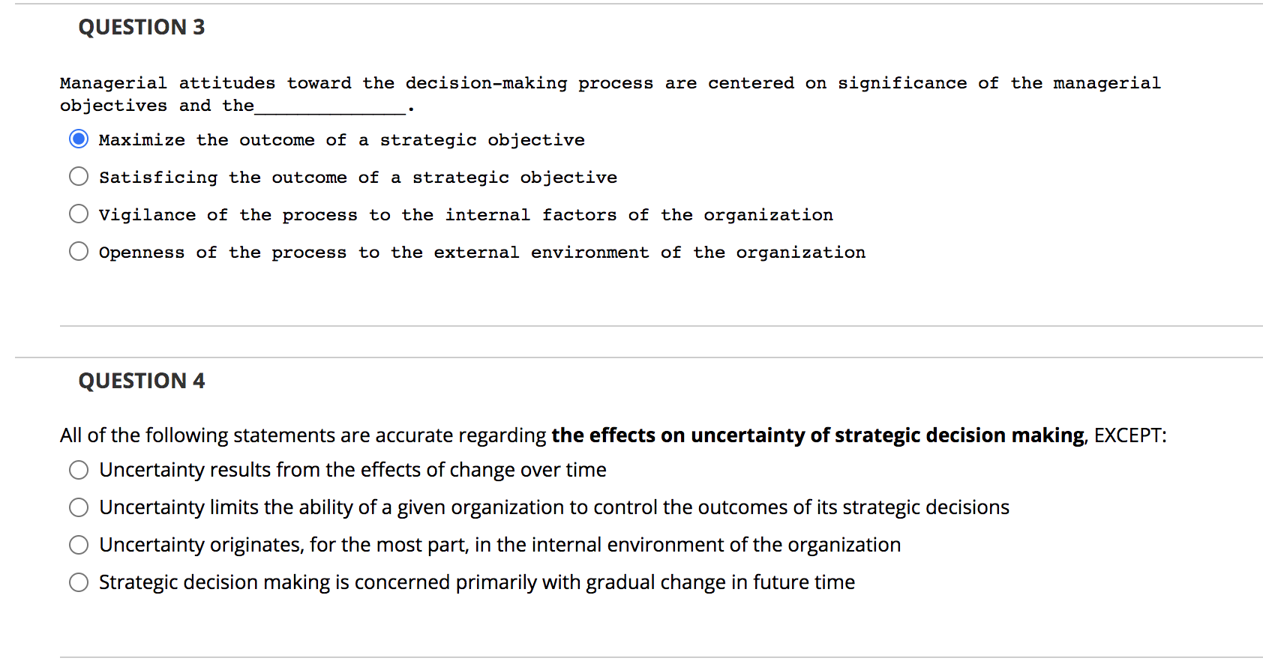Pick "Strategic decision making is concerned primarily" option

point(78,582)
